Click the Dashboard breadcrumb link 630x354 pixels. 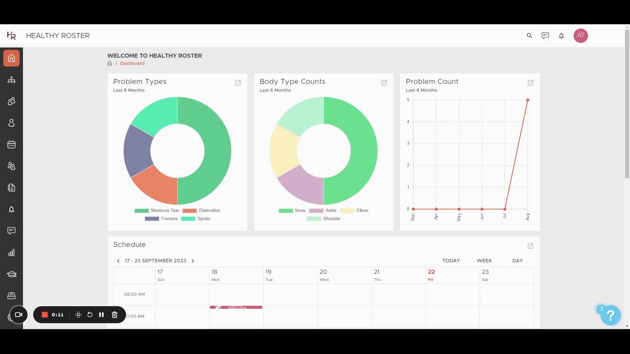coord(132,63)
